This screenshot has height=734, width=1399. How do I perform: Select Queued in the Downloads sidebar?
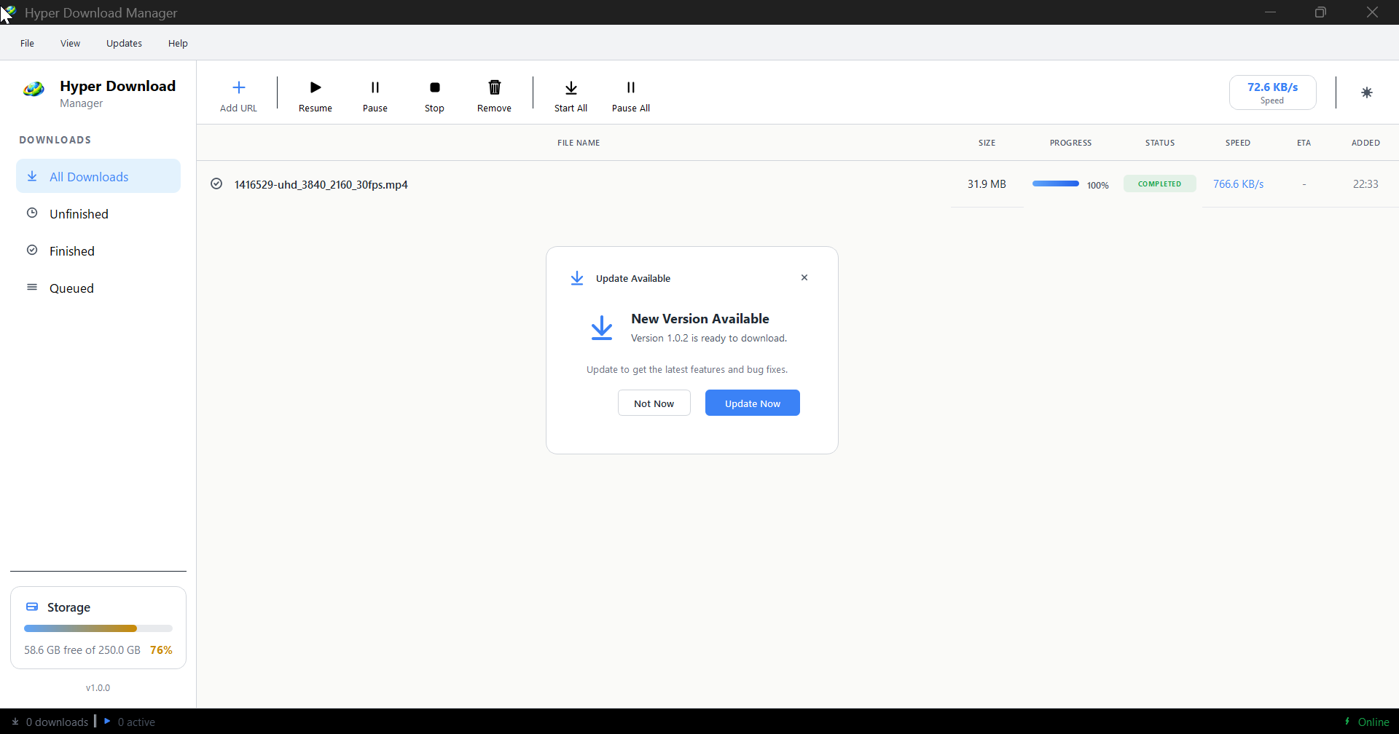pyautogui.click(x=71, y=288)
